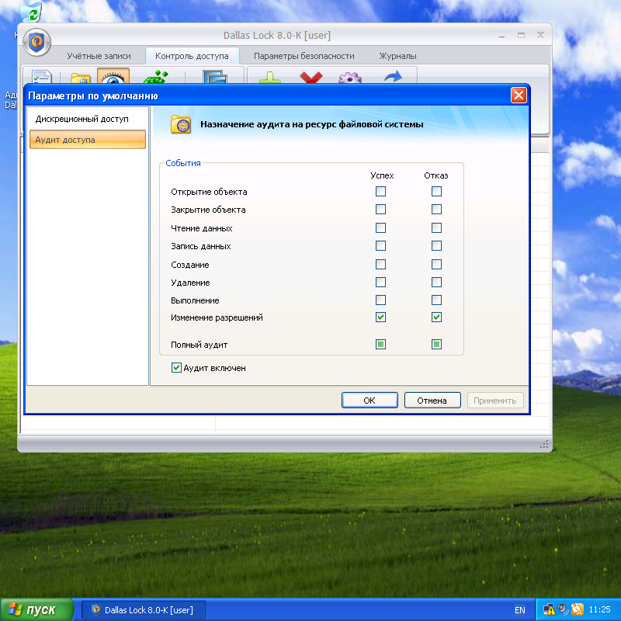Enable Успех for Удаление
The image size is (621, 621).
380,282
